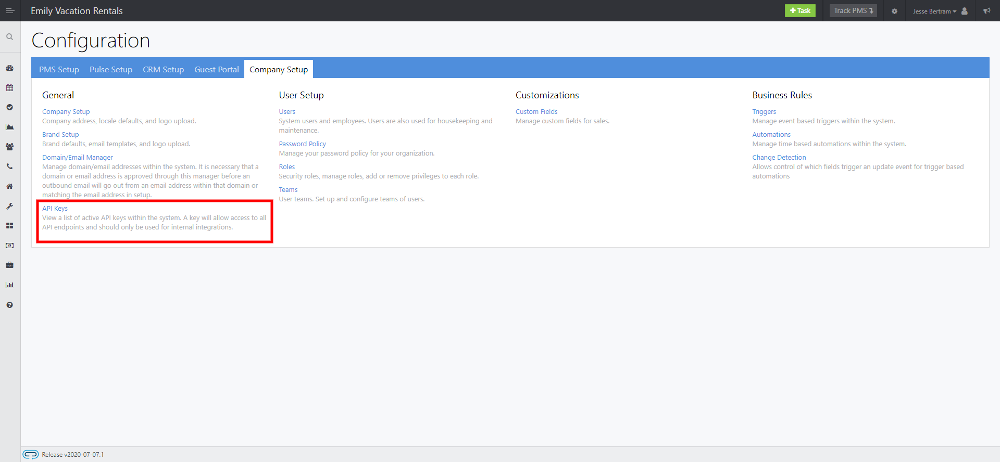Open the Company Setup link under General

coord(66,111)
